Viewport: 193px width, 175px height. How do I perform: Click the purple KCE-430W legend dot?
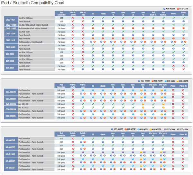tap(165, 129)
